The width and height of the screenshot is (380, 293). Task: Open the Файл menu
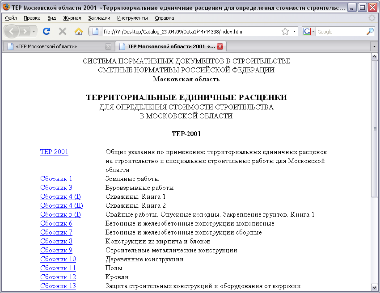11,18
